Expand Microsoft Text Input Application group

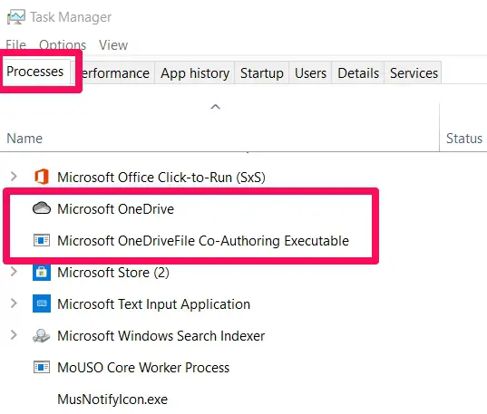14,303
